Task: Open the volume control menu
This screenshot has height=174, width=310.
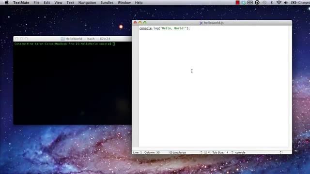Action: [x=286, y=2]
